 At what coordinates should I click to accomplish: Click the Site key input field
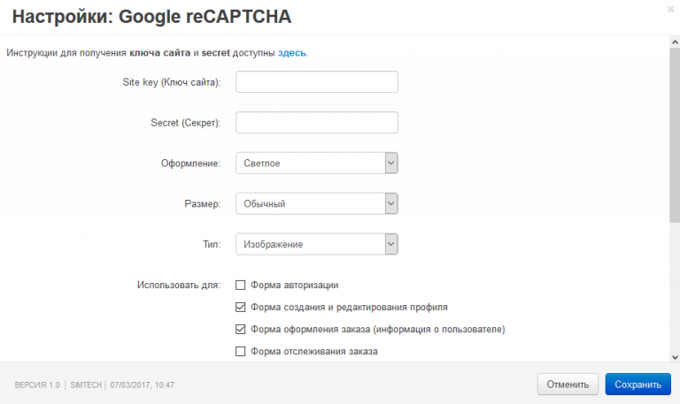click(316, 82)
